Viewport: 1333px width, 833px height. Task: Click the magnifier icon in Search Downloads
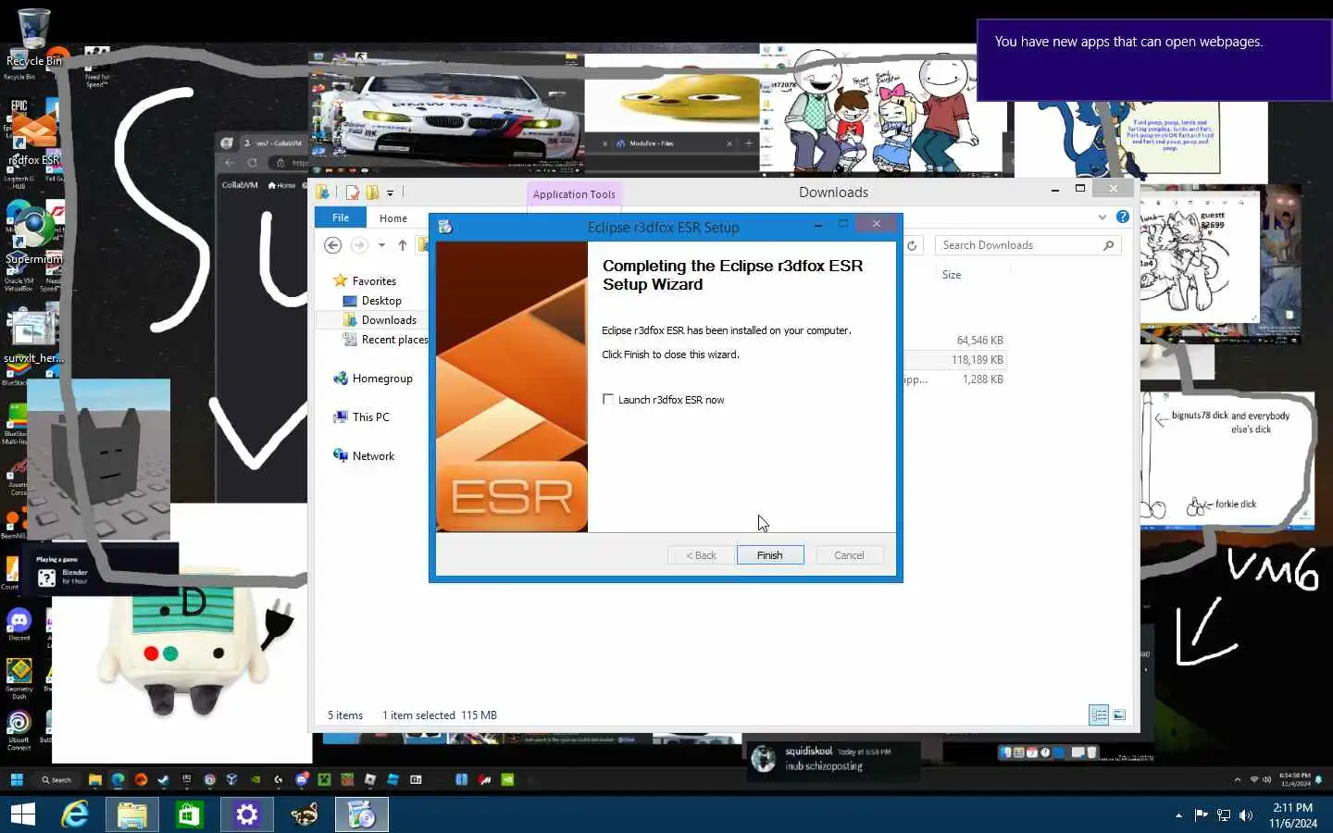coord(1109,245)
